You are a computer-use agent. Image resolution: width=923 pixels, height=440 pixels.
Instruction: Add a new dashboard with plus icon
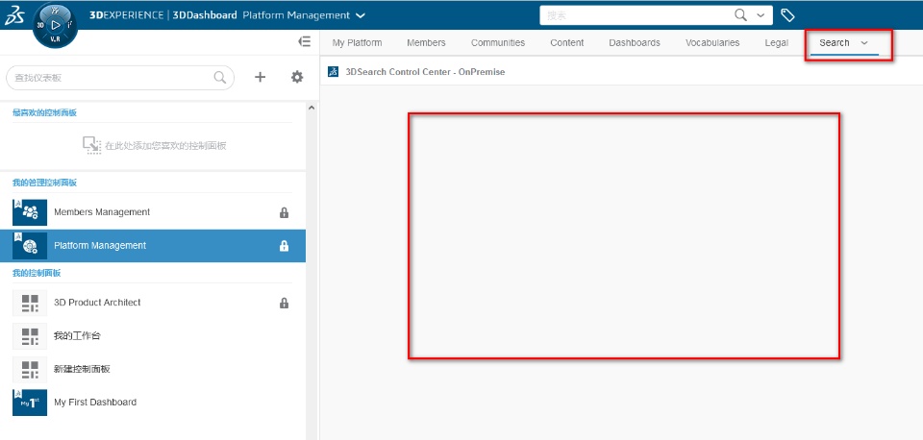pos(260,77)
